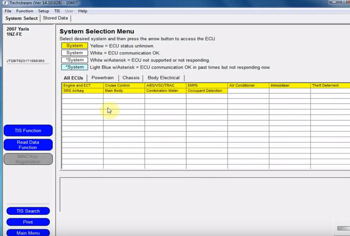Viewport: 350px width, 236px height.
Task: Click the Read Data Function button
Action: point(28,145)
